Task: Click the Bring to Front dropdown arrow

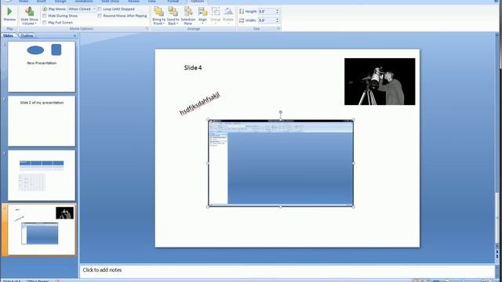Action: point(164,23)
